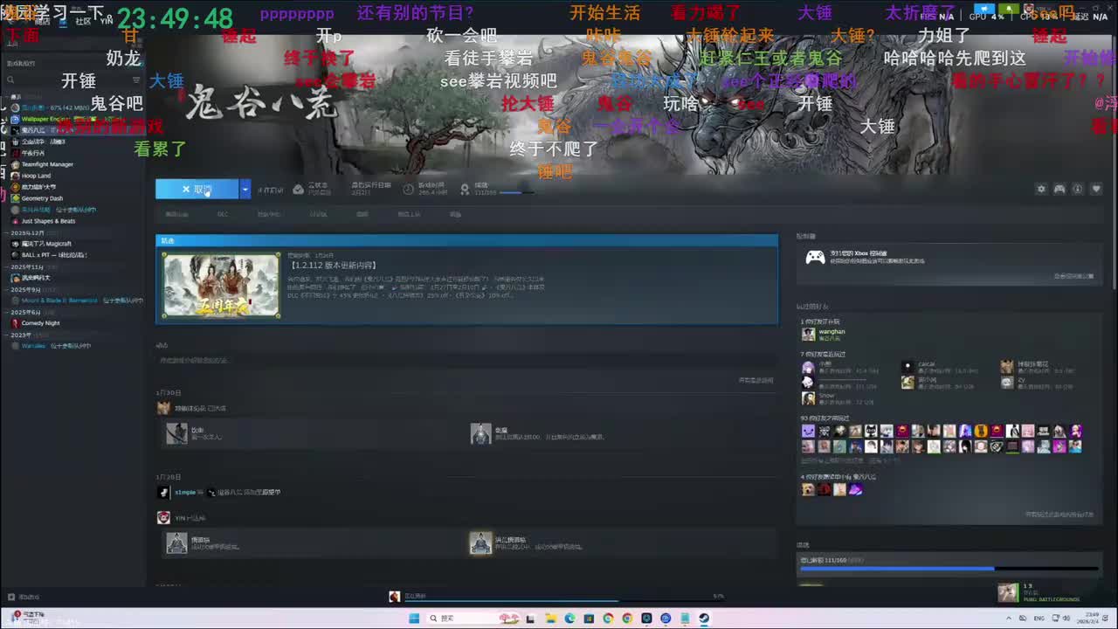Image resolution: width=1118 pixels, height=629 pixels.
Task: Click the achievements 111/160 progress bar
Action: (949, 568)
